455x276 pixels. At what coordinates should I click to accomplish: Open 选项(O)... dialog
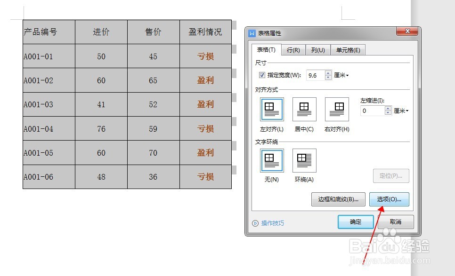coord(389,199)
